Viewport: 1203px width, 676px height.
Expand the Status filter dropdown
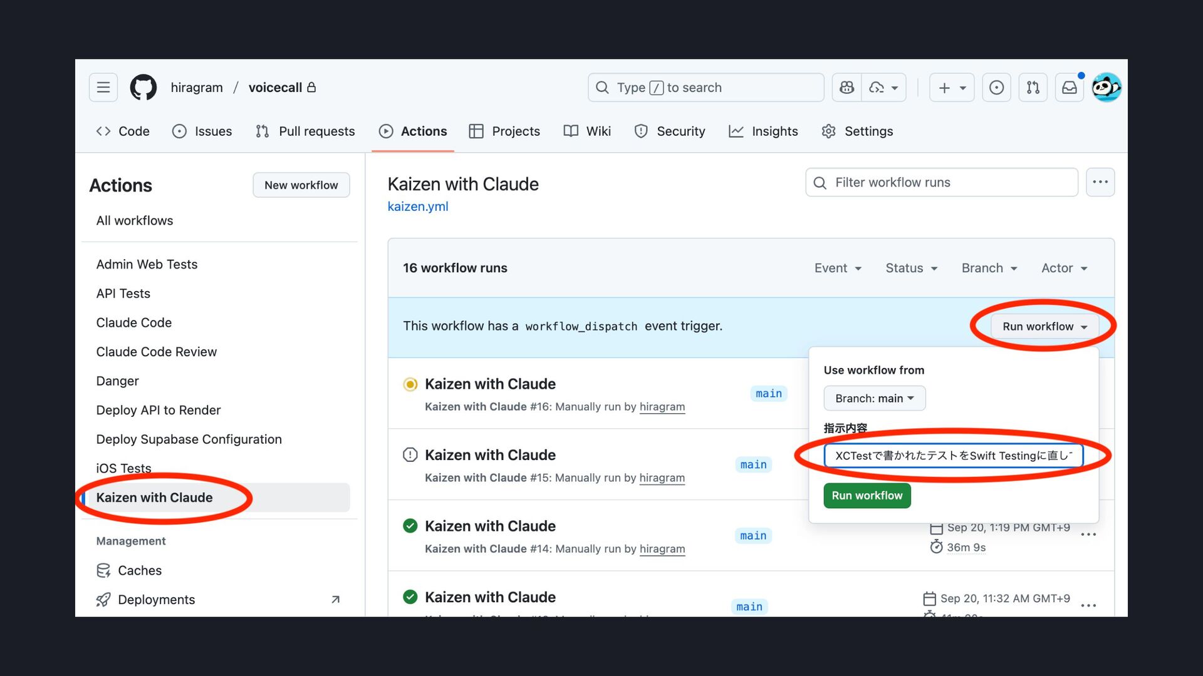coord(912,269)
